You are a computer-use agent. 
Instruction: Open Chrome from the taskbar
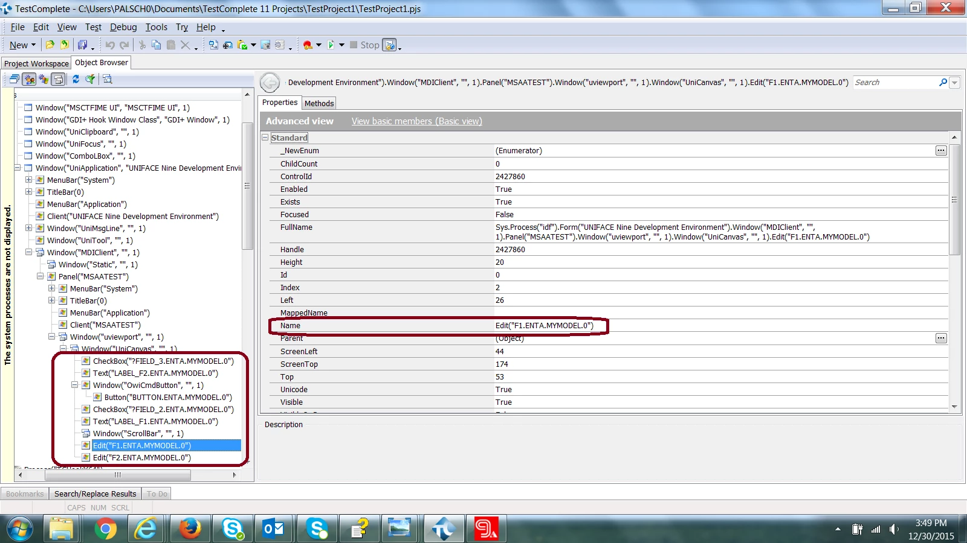105,529
